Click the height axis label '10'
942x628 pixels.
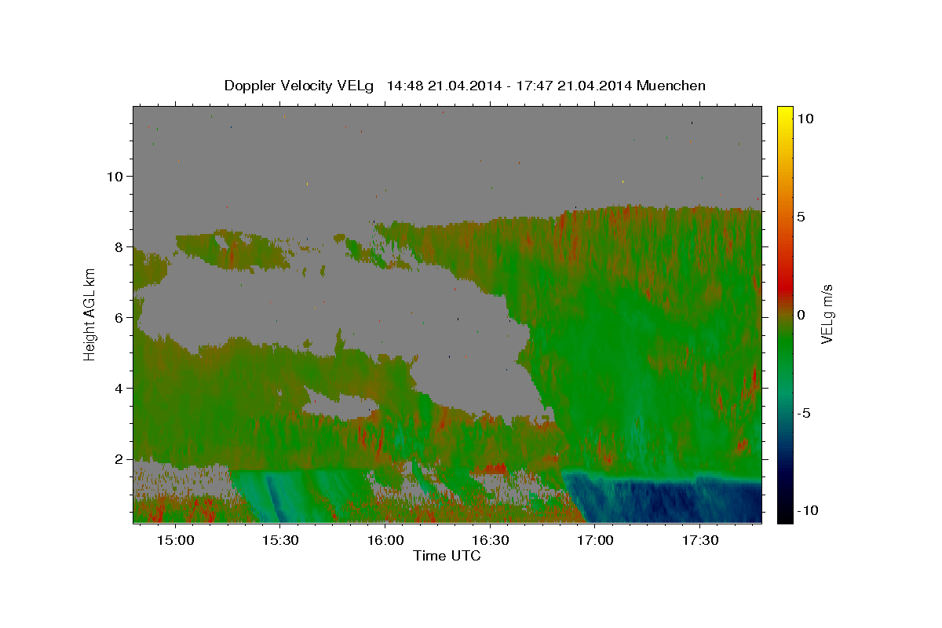point(114,176)
